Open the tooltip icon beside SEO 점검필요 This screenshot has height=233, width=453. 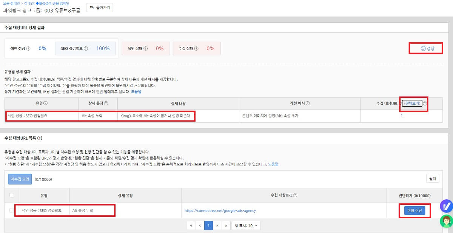tap(86, 48)
